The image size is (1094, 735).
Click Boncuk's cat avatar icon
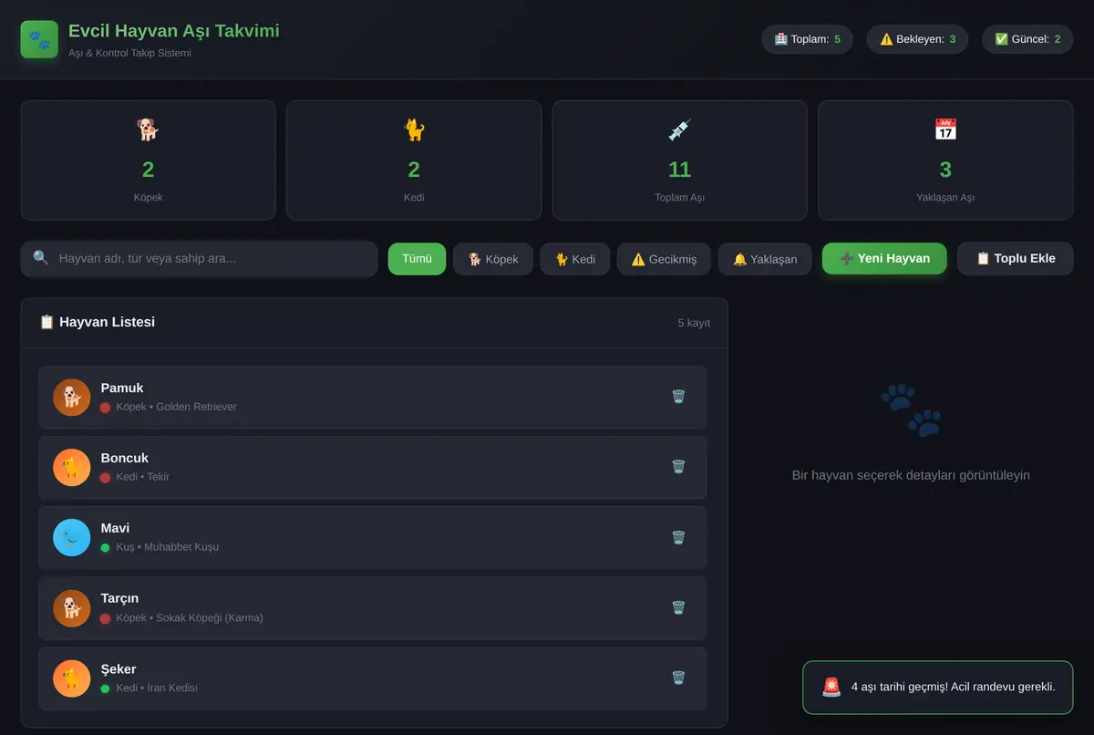72,468
